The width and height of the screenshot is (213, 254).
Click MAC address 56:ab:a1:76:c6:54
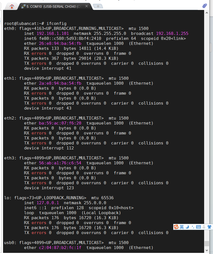point(60,163)
